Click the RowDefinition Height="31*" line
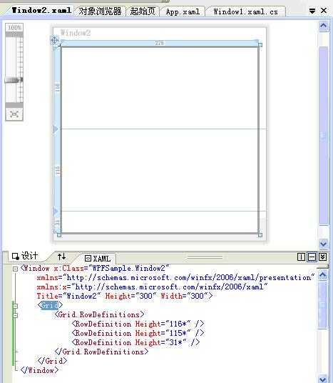The image size is (333, 383). (135, 342)
